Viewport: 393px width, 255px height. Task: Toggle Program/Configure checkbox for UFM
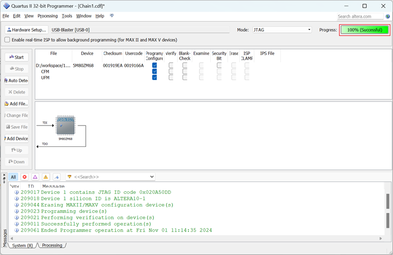tap(155, 78)
